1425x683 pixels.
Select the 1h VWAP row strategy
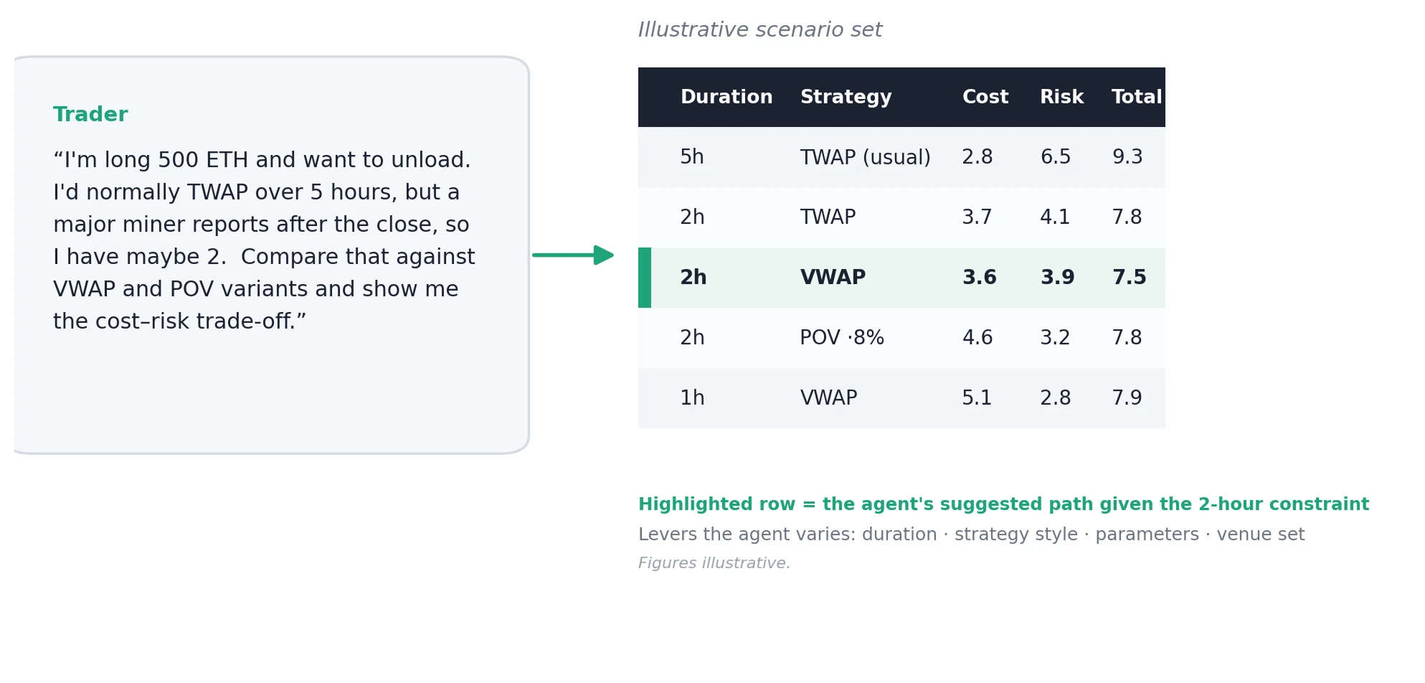pos(828,398)
